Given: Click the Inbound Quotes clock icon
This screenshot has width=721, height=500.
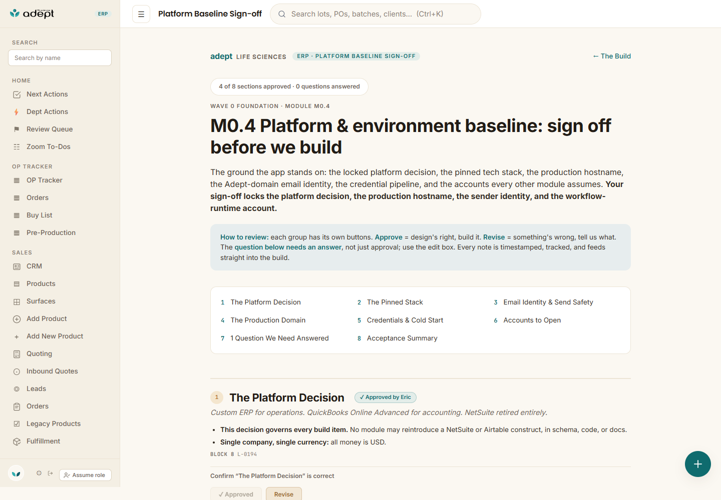Looking at the screenshot, I should coord(17,371).
